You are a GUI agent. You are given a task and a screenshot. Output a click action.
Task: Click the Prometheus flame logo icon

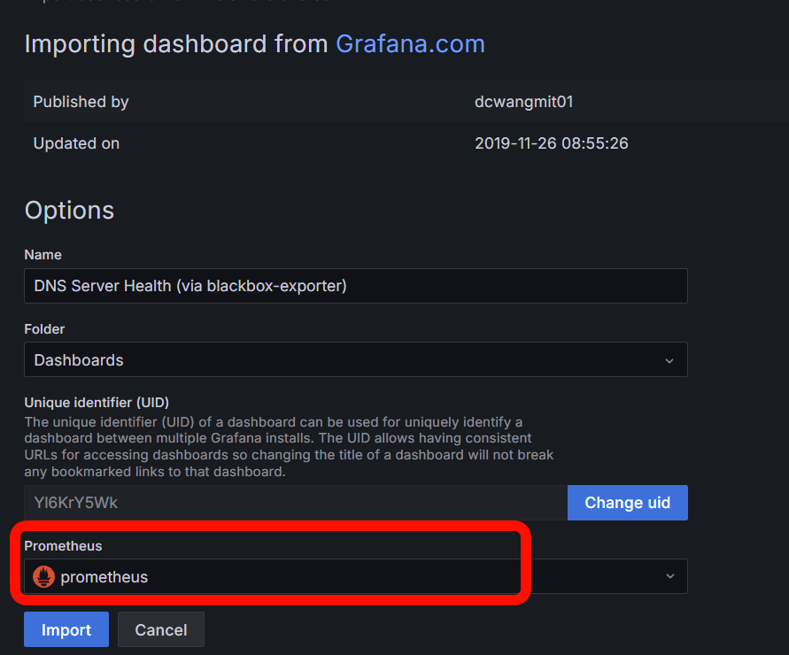pos(43,577)
